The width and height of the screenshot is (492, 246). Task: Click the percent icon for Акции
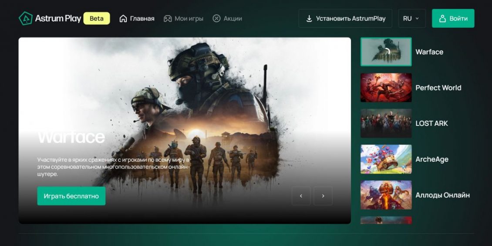point(216,19)
